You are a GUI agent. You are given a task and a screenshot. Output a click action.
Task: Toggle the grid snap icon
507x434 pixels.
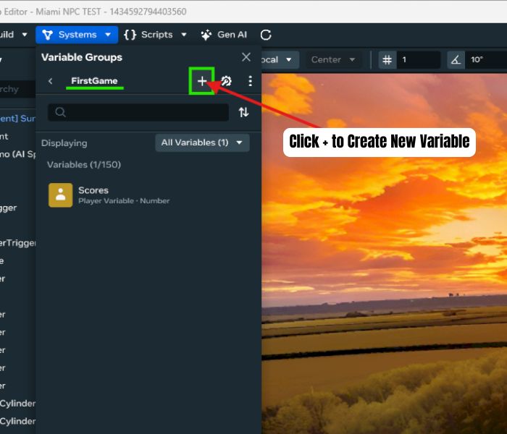(x=387, y=60)
